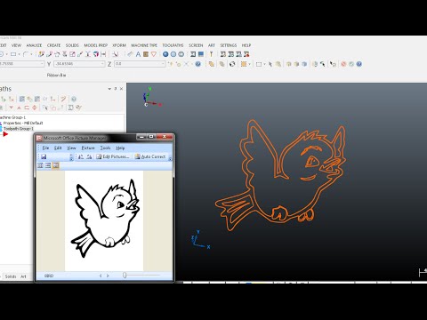Open the arc/fillet tool dropdown arrow

pyautogui.click(x=31, y=54)
